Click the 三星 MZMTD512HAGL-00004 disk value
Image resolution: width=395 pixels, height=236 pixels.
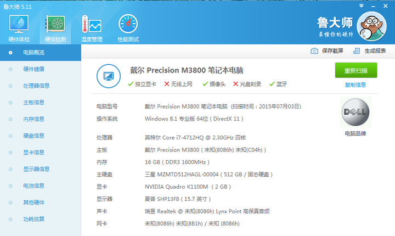click(x=208, y=175)
